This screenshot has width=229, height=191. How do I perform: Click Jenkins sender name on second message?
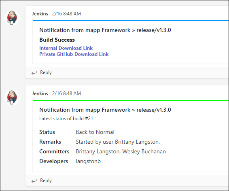pos(40,93)
